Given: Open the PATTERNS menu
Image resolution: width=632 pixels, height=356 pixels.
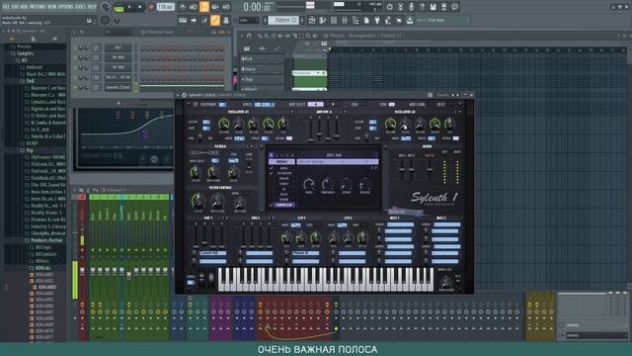Looking at the screenshot, I should pyautogui.click(x=38, y=7).
